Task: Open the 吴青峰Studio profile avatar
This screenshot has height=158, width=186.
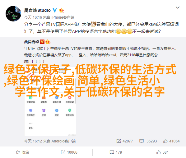Action: coord(13,14)
